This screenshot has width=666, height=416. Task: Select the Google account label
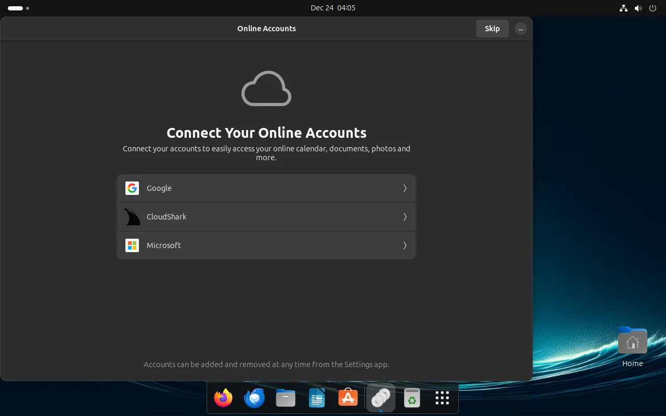(159, 188)
